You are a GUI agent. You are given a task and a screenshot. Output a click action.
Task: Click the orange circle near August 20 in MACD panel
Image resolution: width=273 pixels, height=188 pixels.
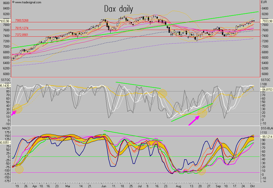click(x=202, y=171)
